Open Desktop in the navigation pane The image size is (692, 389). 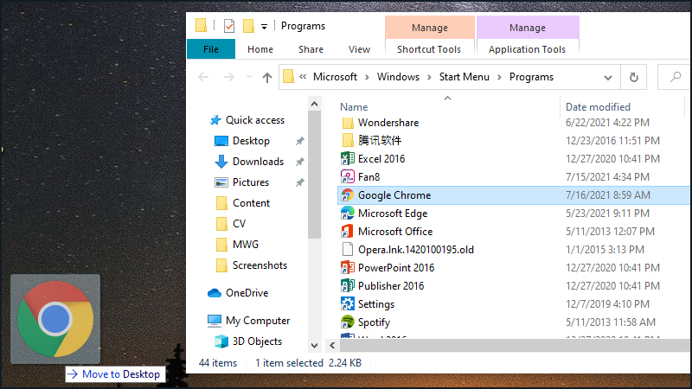pyautogui.click(x=251, y=141)
